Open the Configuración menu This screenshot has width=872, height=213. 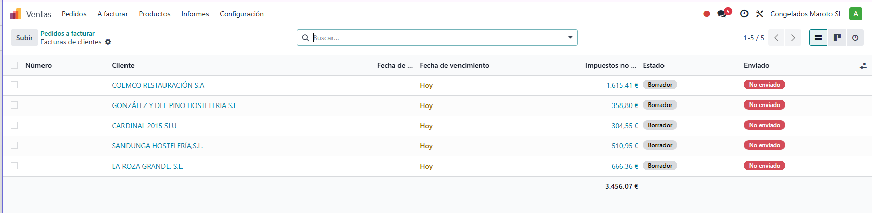241,14
